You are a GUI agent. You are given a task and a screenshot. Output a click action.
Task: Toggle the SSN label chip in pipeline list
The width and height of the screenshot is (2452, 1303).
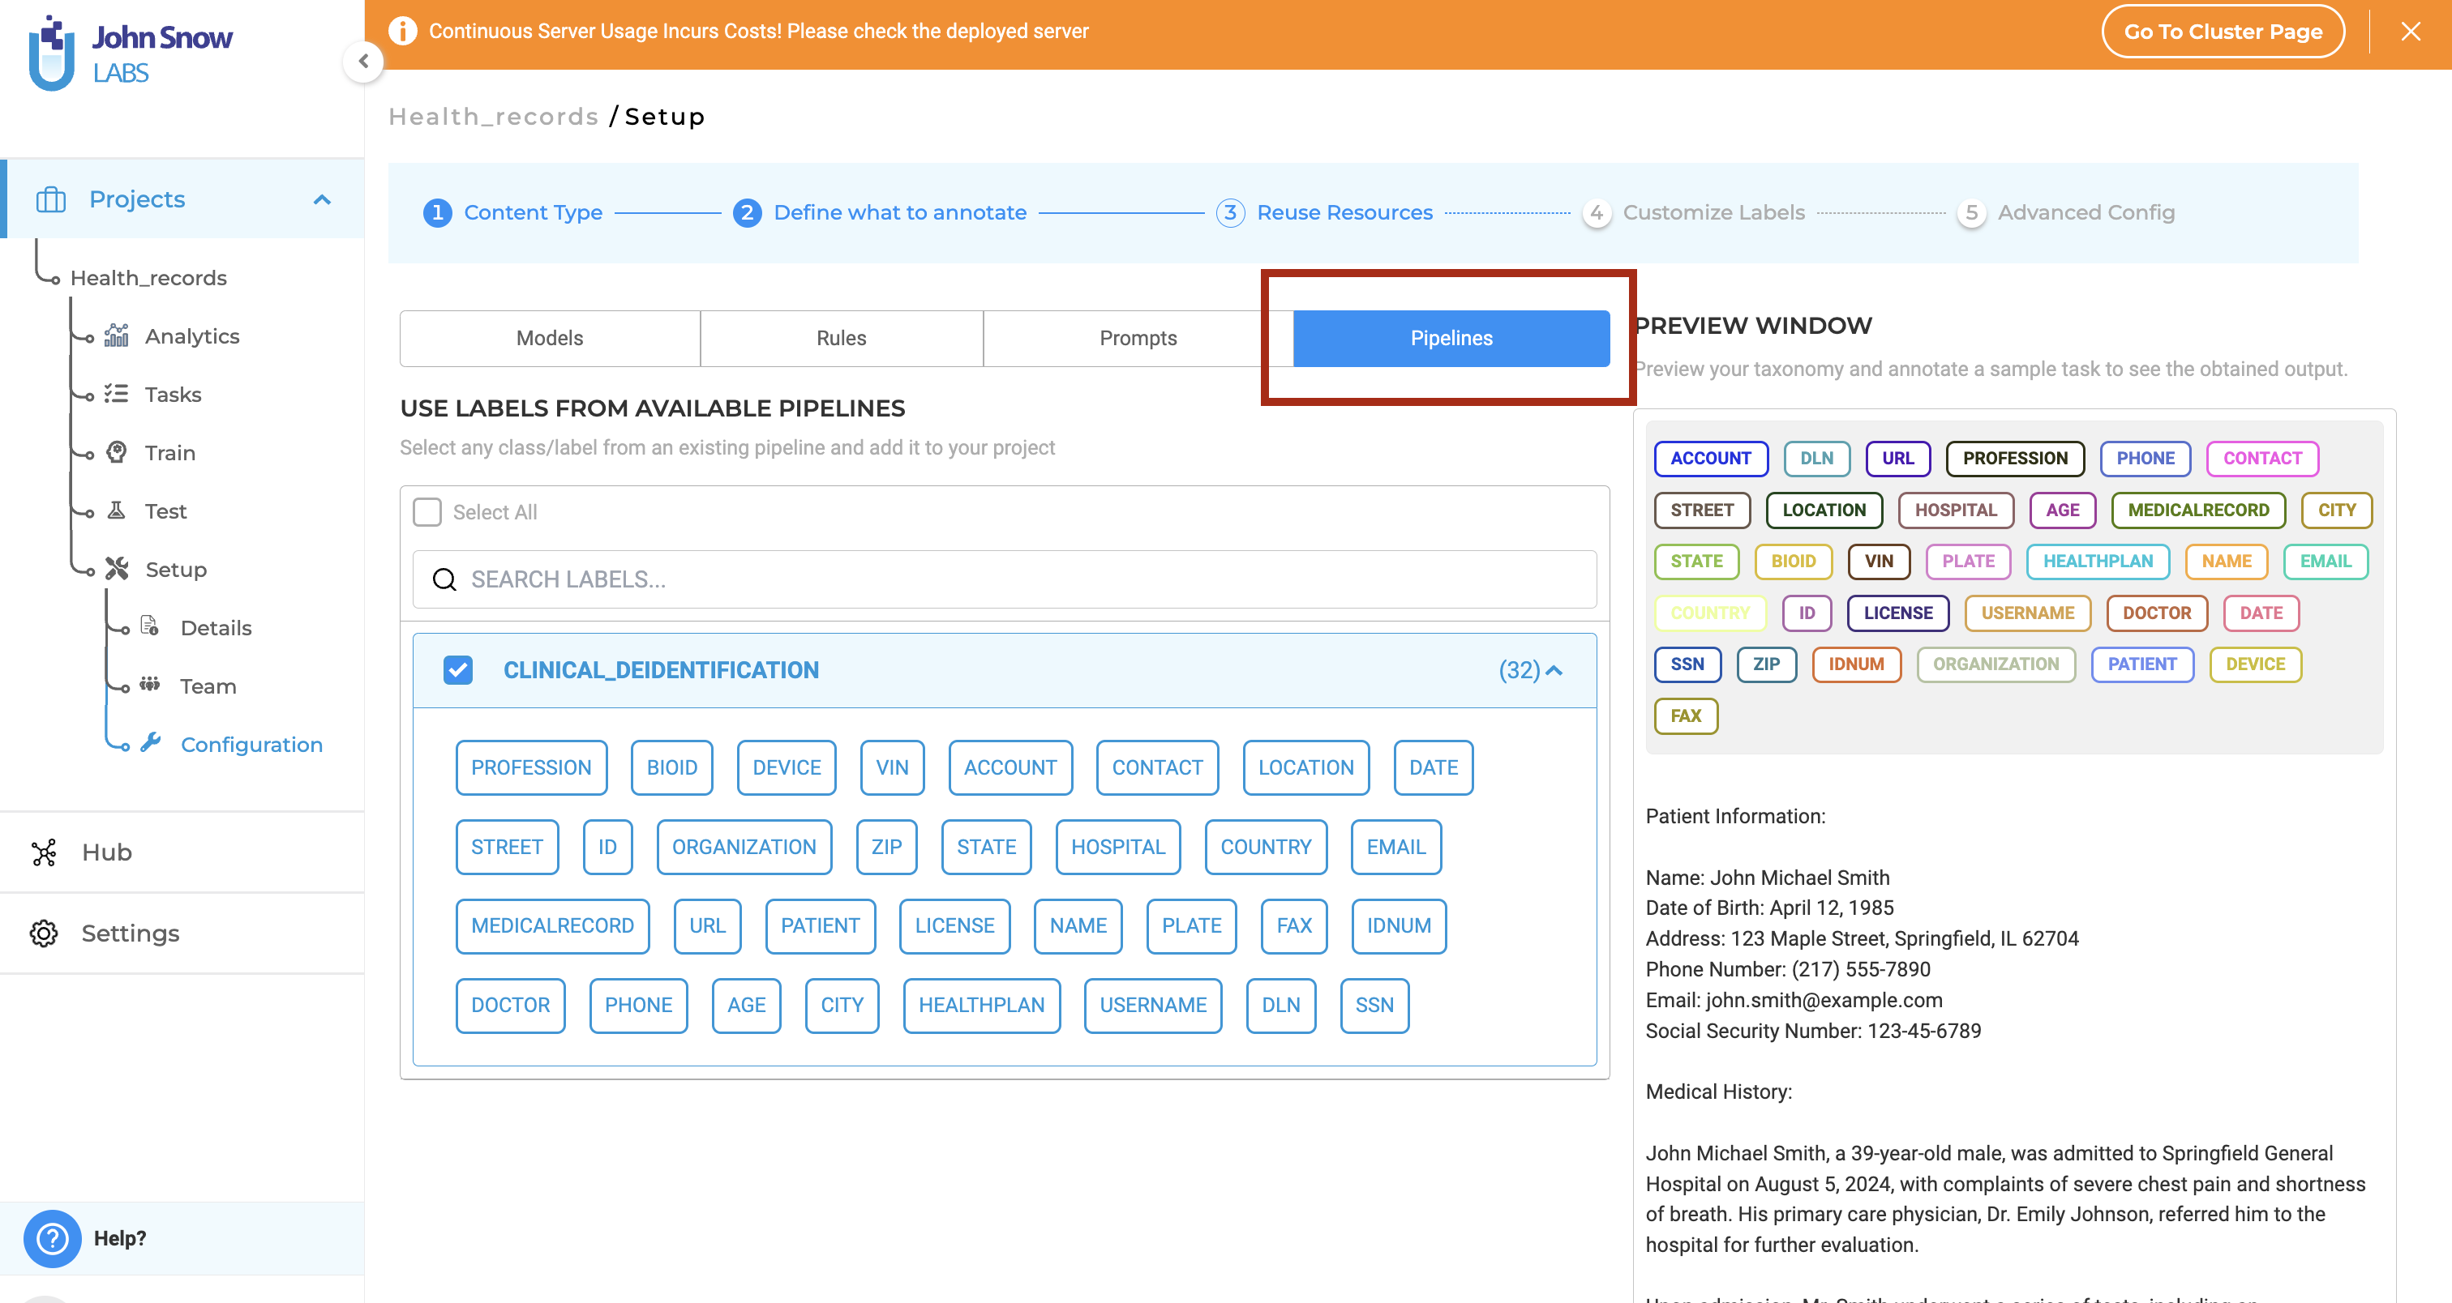click(x=1374, y=1006)
